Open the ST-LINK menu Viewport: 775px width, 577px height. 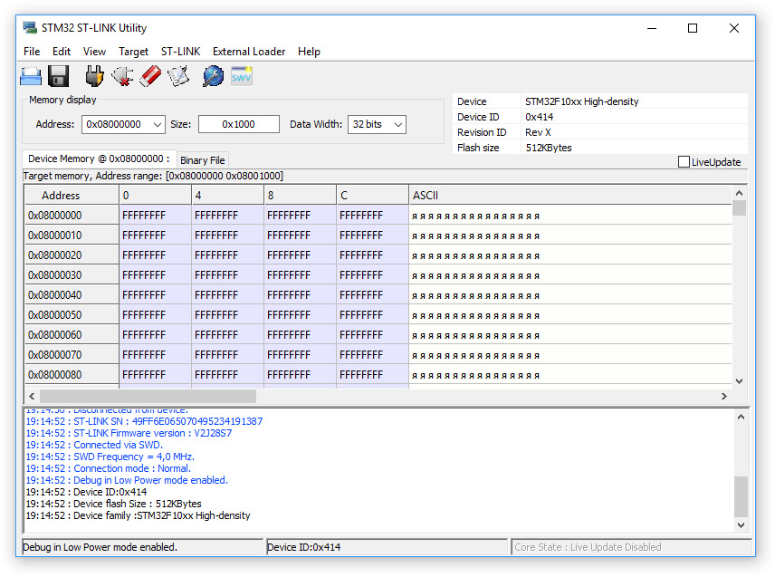pyautogui.click(x=180, y=52)
